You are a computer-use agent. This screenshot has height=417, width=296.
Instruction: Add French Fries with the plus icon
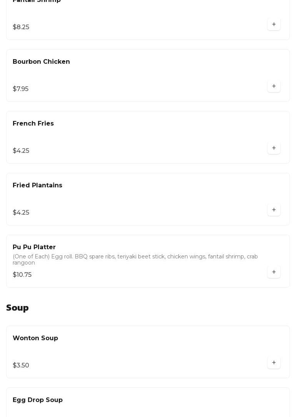coord(274,148)
